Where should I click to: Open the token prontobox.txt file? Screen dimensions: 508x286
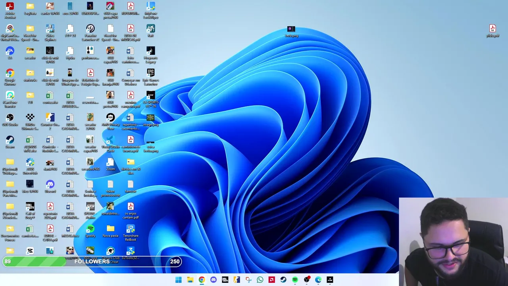(110, 188)
